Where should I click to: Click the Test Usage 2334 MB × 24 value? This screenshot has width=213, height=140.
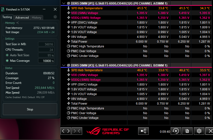click(46, 32)
